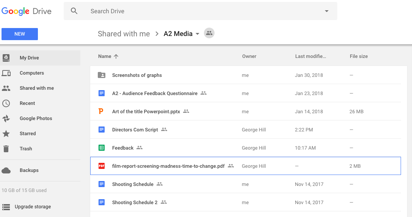This screenshot has height=217, width=412.
Task: Select My Drive in the sidebar
Action: point(29,58)
